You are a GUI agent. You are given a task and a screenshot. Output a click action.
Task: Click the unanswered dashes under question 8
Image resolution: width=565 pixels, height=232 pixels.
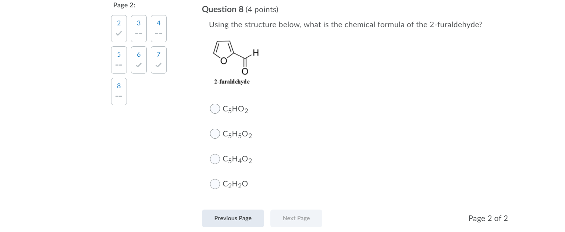(118, 96)
